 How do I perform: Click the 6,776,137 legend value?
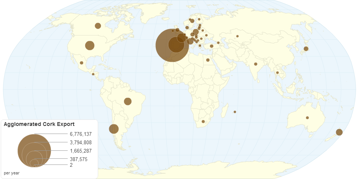tap(81, 134)
